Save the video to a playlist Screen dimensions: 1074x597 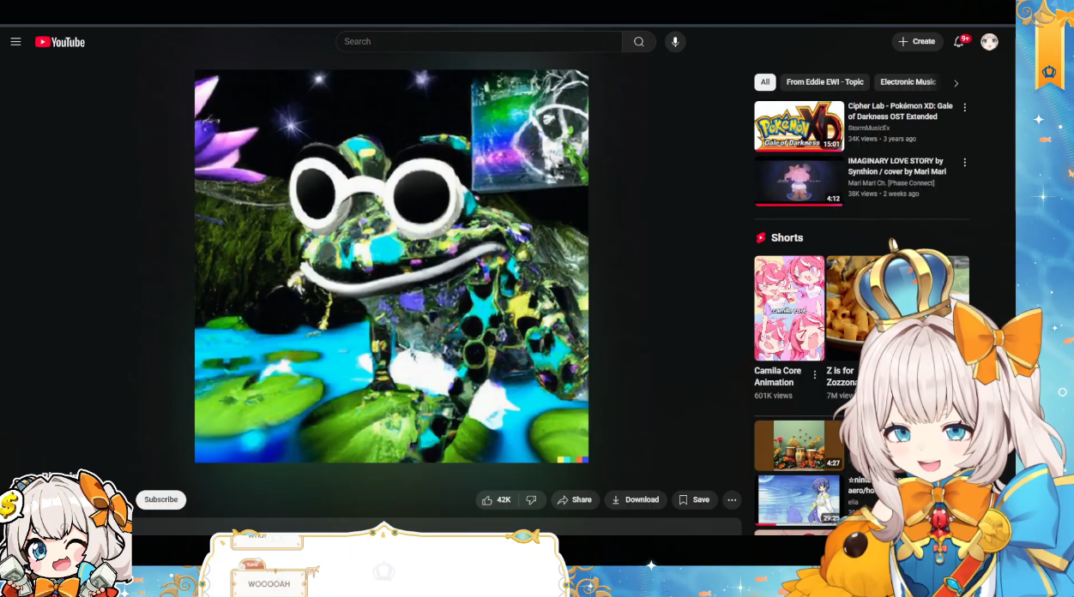[694, 500]
